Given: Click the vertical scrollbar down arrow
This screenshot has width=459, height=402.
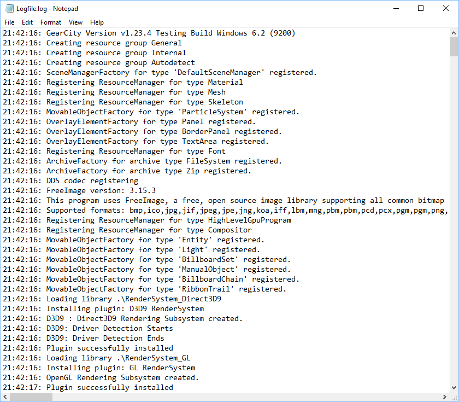Looking at the screenshot, I should click(x=454, y=387).
